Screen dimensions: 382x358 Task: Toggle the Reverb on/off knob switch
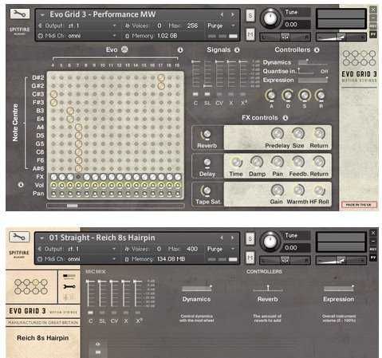(207, 135)
